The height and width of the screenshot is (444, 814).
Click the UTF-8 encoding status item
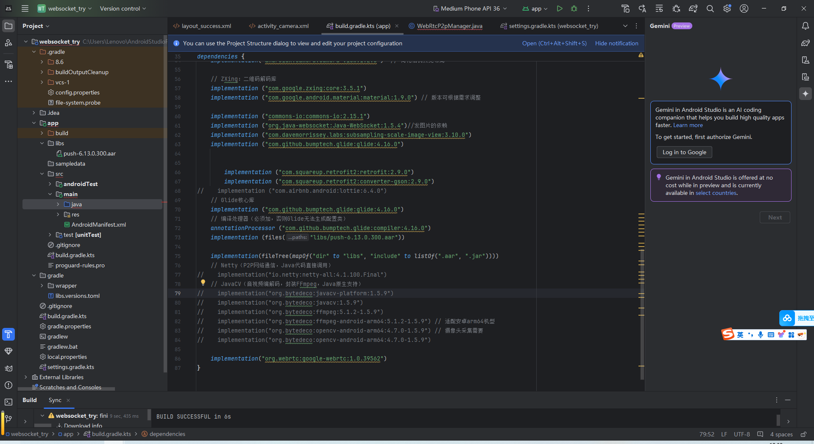click(x=742, y=434)
